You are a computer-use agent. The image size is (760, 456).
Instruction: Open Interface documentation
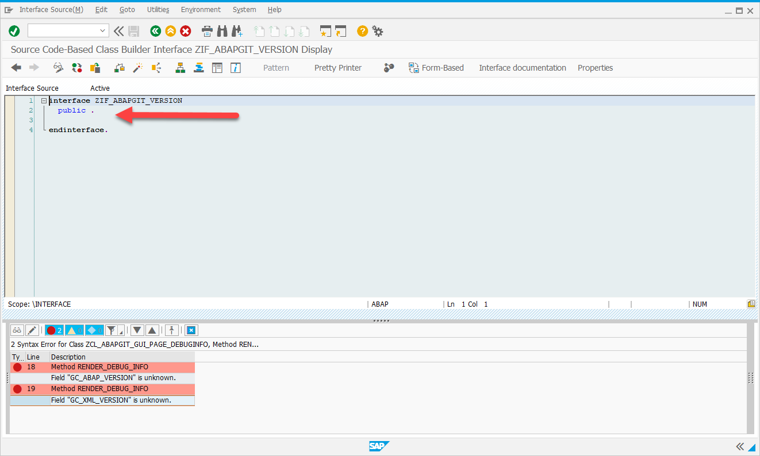523,68
